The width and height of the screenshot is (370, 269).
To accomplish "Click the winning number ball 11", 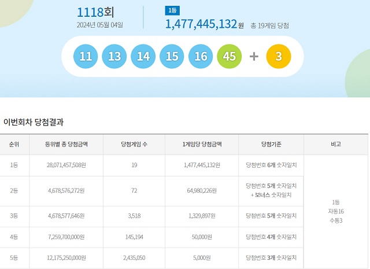I will click(x=86, y=56).
